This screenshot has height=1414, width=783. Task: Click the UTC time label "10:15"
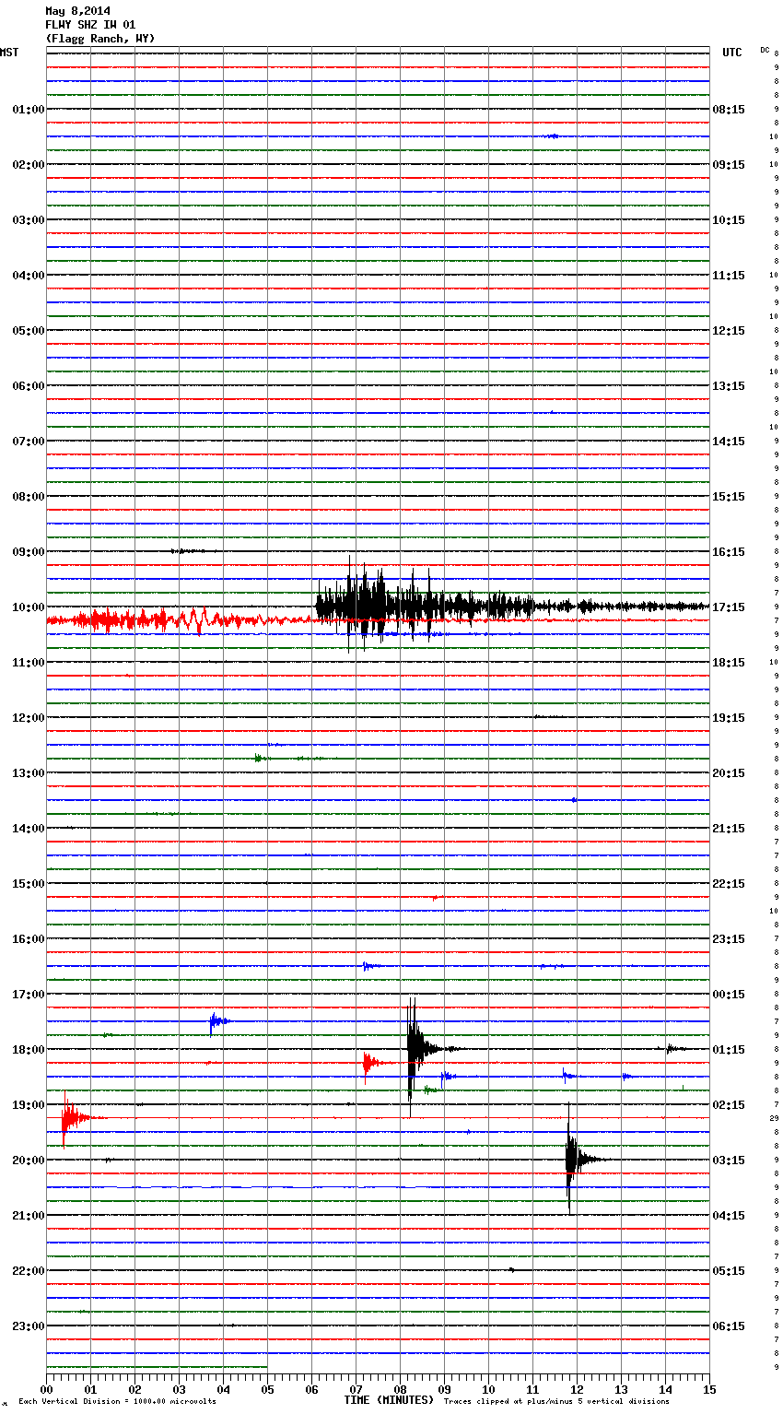coord(729,219)
